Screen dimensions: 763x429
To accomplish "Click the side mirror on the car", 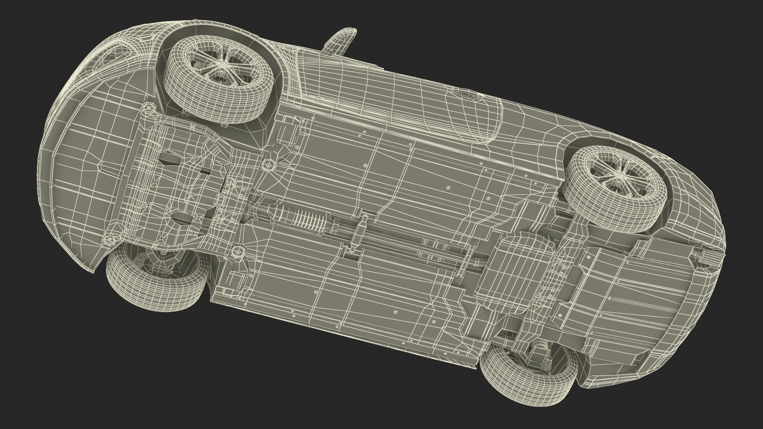I will pos(341,41).
